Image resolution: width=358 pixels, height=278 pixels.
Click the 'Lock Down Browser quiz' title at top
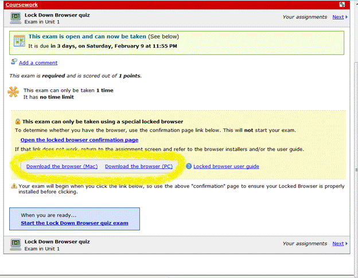(57, 15)
